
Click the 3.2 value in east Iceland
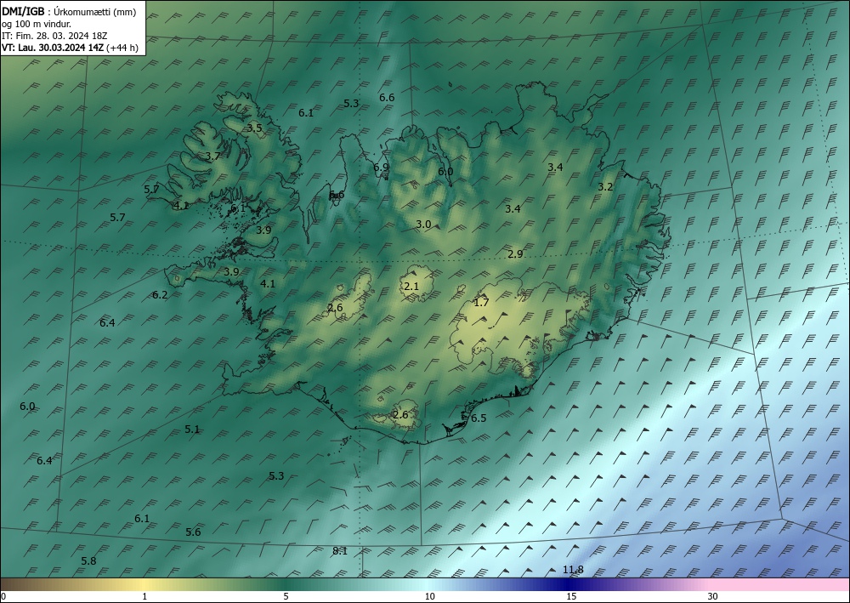point(605,187)
